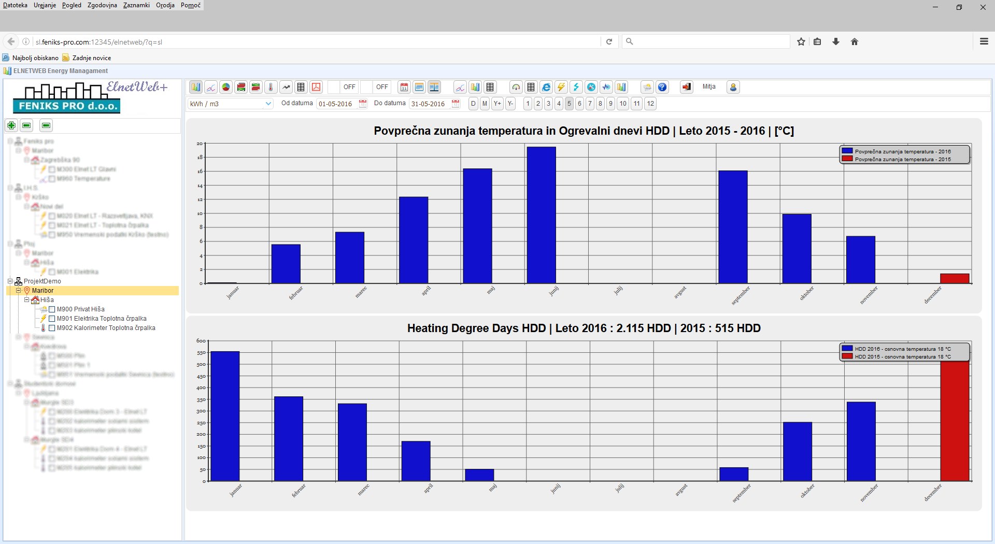The image size is (995, 544).
Task: Open the speedometer gauge icon
Action: (516, 87)
